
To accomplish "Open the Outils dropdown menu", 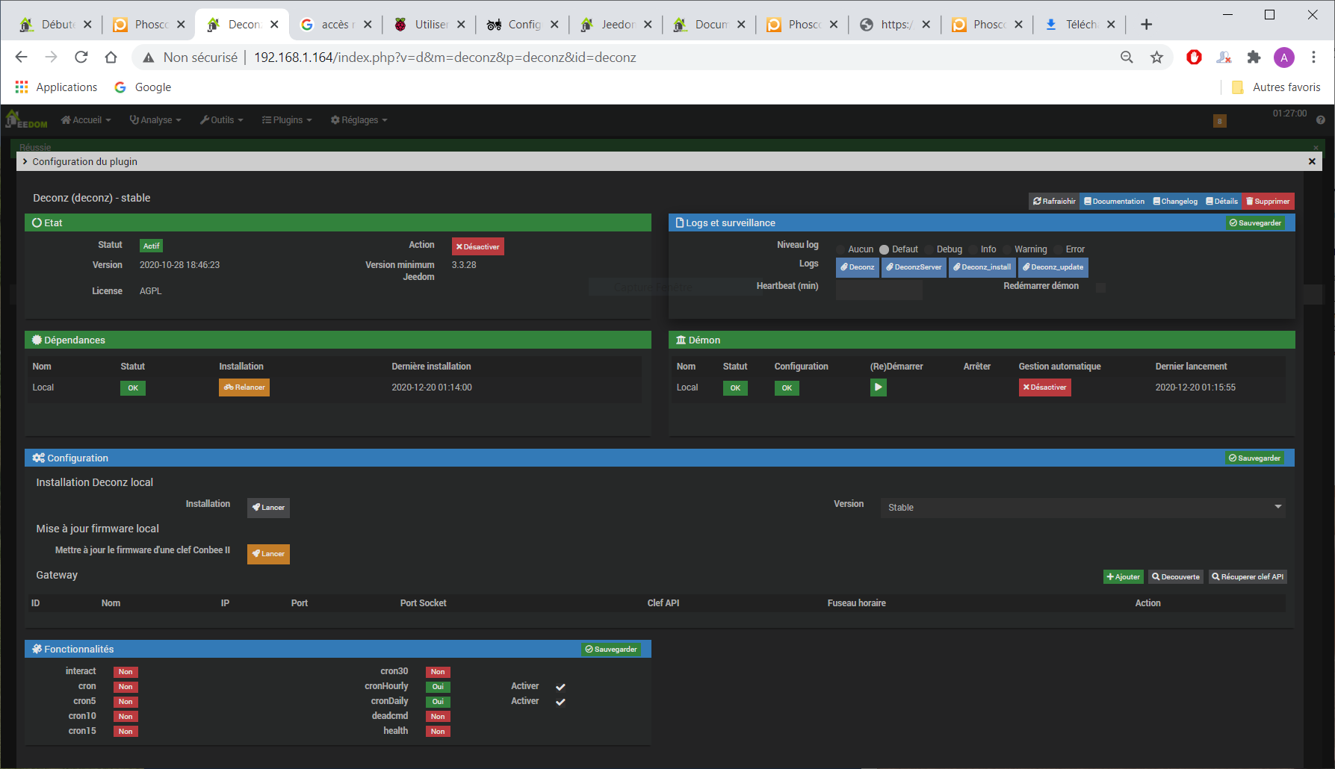I will click(222, 120).
